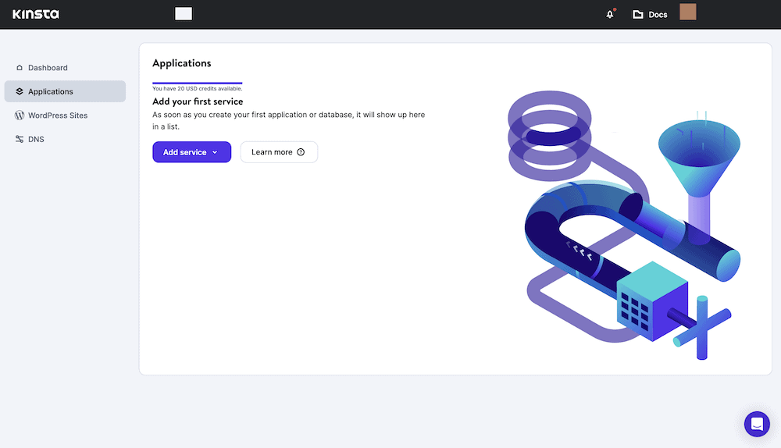
Task: Open the notifications bell
Action: [x=610, y=14]
